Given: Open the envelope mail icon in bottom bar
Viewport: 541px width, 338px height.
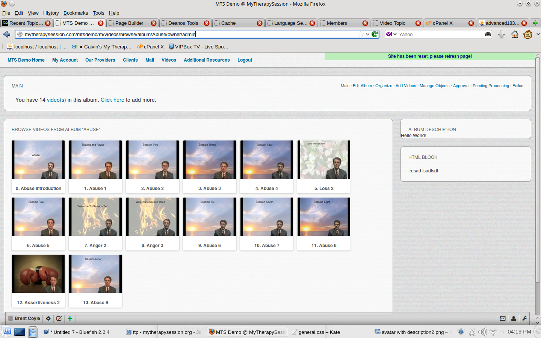Looking at the screenshot, I should 503,318.
